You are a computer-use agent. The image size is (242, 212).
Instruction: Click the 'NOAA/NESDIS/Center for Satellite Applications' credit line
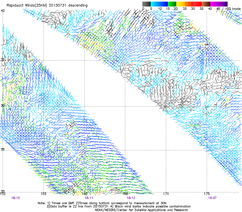point(141,210)
